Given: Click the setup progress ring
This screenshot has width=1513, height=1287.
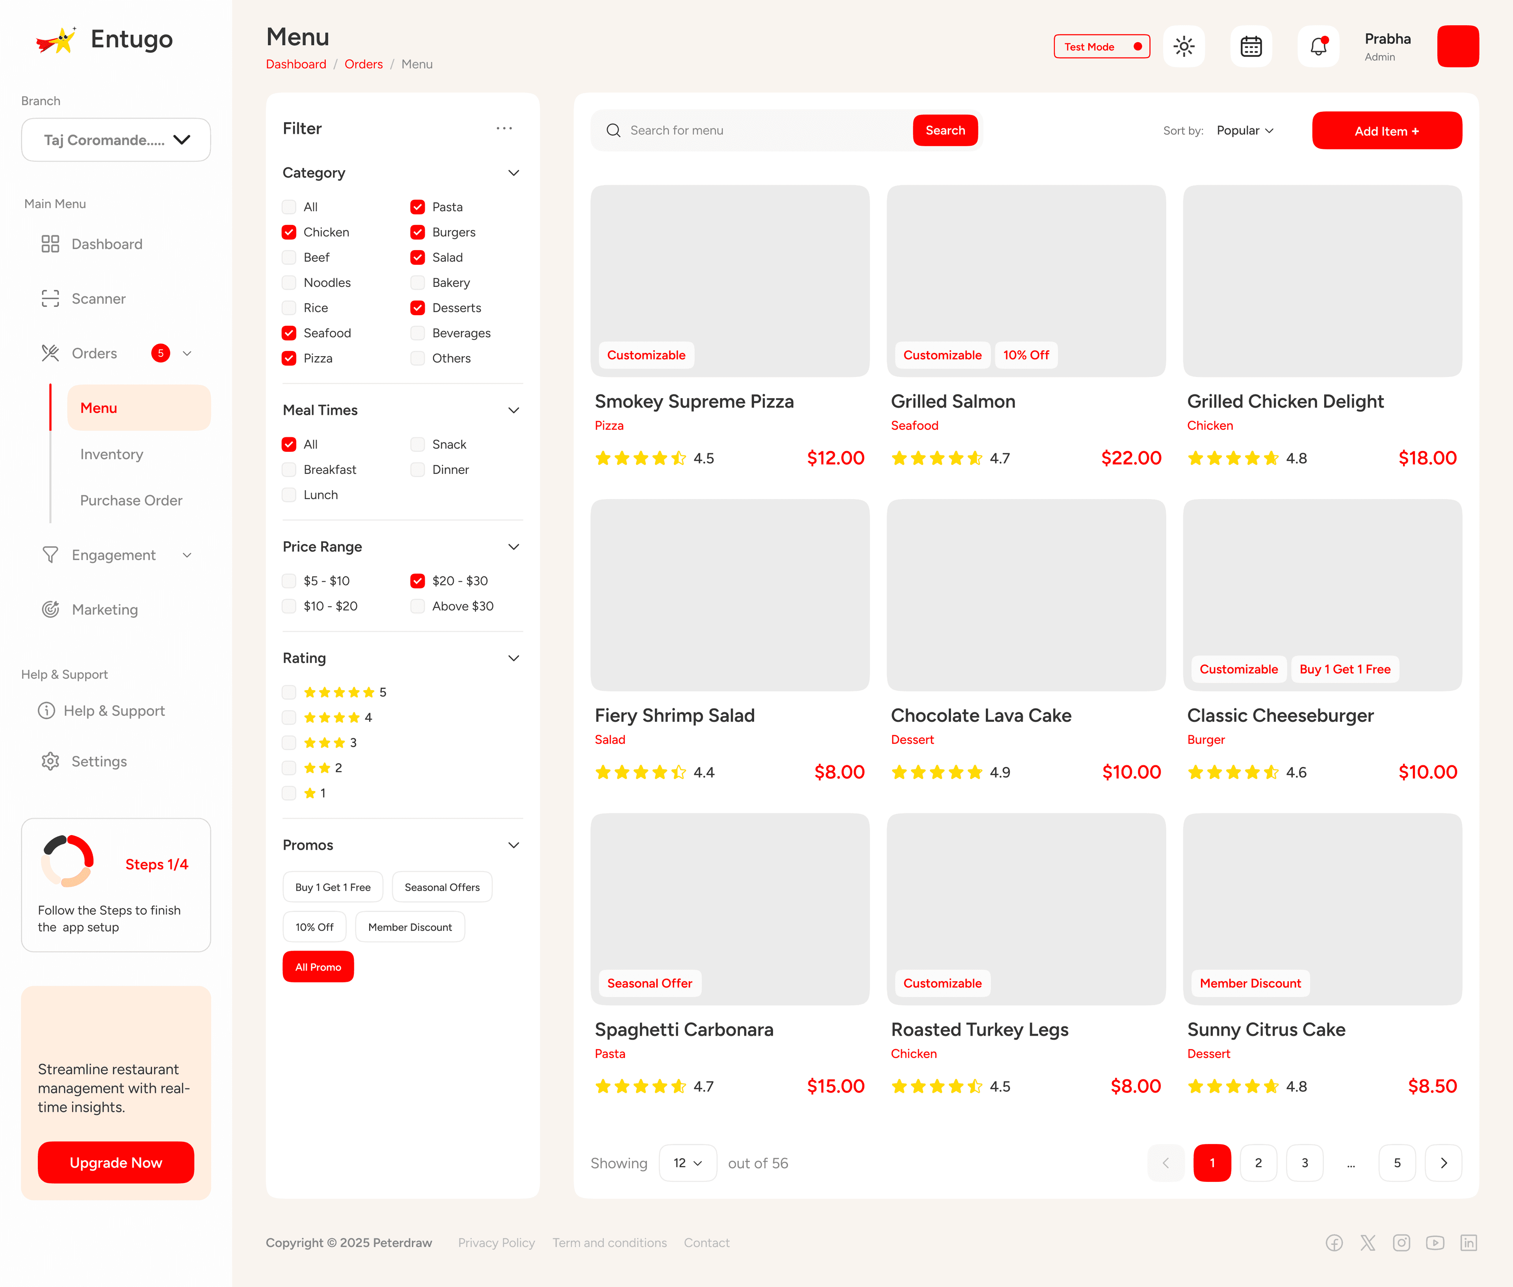Looking at the screenshot, I should pyautogui.click(x=67, y=861).
